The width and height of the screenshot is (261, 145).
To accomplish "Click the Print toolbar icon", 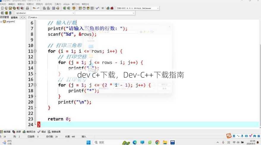I will [x=27, y=8].
